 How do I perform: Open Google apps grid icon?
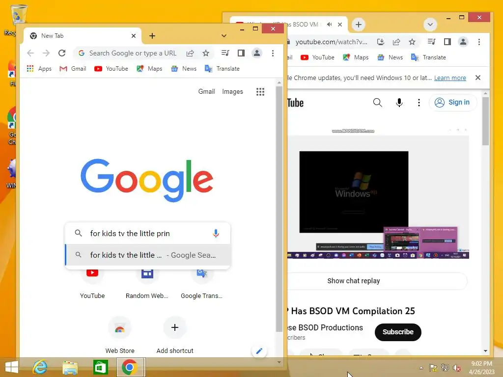tap(260, 92)
